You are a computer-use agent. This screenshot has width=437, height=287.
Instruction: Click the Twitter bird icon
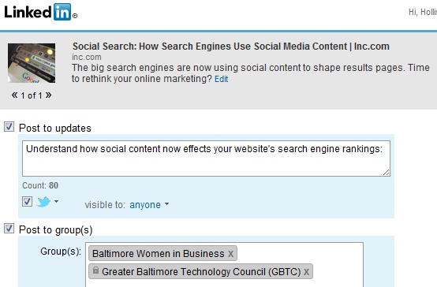point(43,202)
